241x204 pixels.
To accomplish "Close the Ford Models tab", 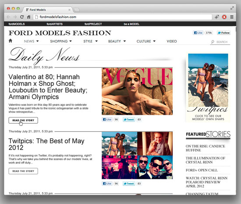I will pos(69,10).
